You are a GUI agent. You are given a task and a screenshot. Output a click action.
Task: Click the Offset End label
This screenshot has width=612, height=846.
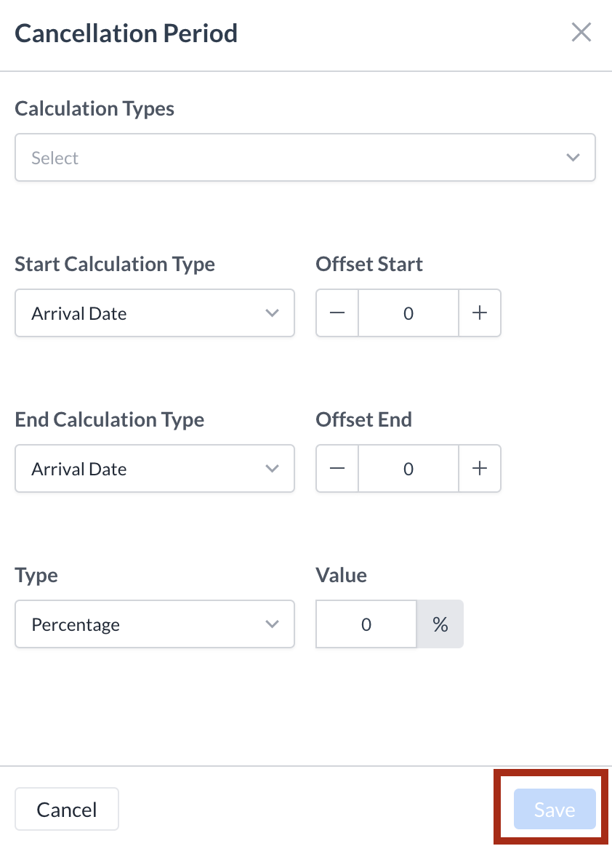point(363,420)
